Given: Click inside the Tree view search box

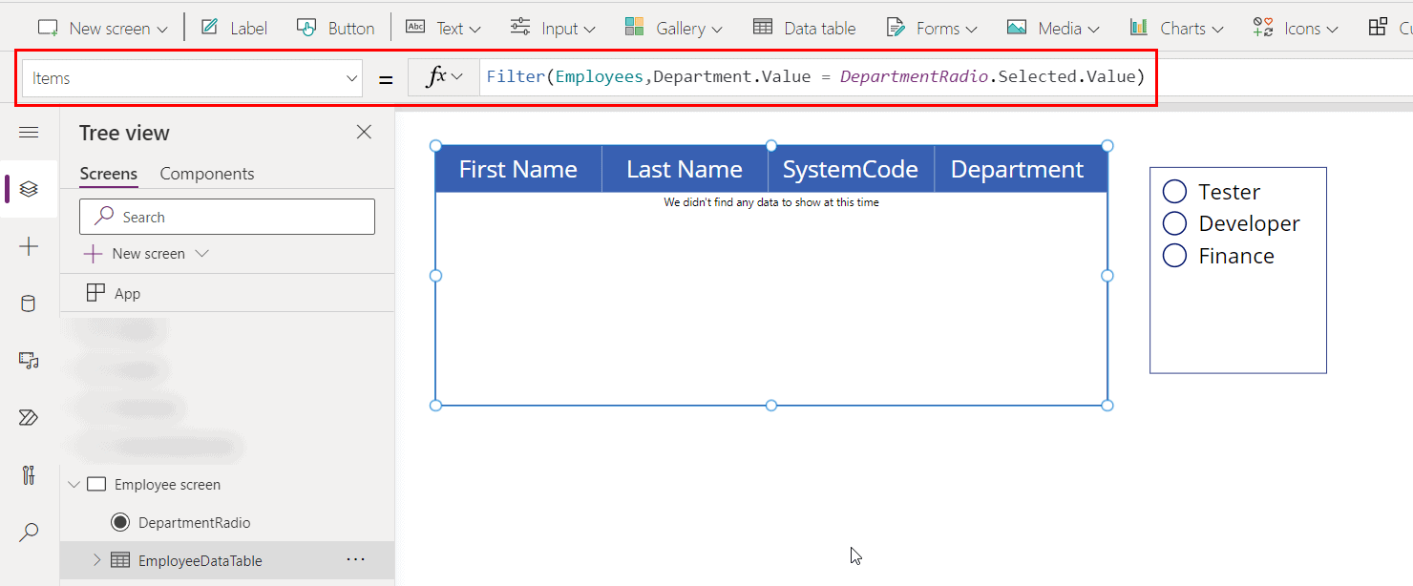Looking at the screenshot, I should (226, 217).
